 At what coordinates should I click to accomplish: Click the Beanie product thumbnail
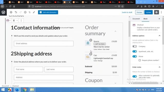click(88, 43)
